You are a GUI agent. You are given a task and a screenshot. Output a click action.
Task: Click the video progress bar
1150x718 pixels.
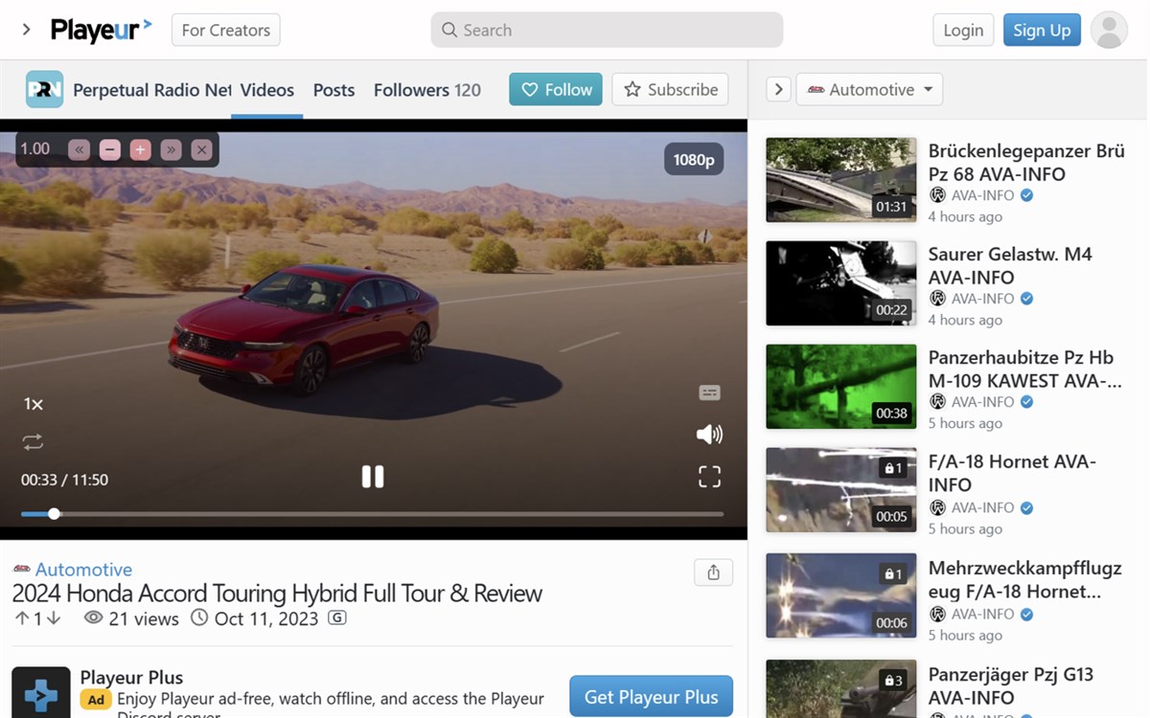click(x=373, y=514)
